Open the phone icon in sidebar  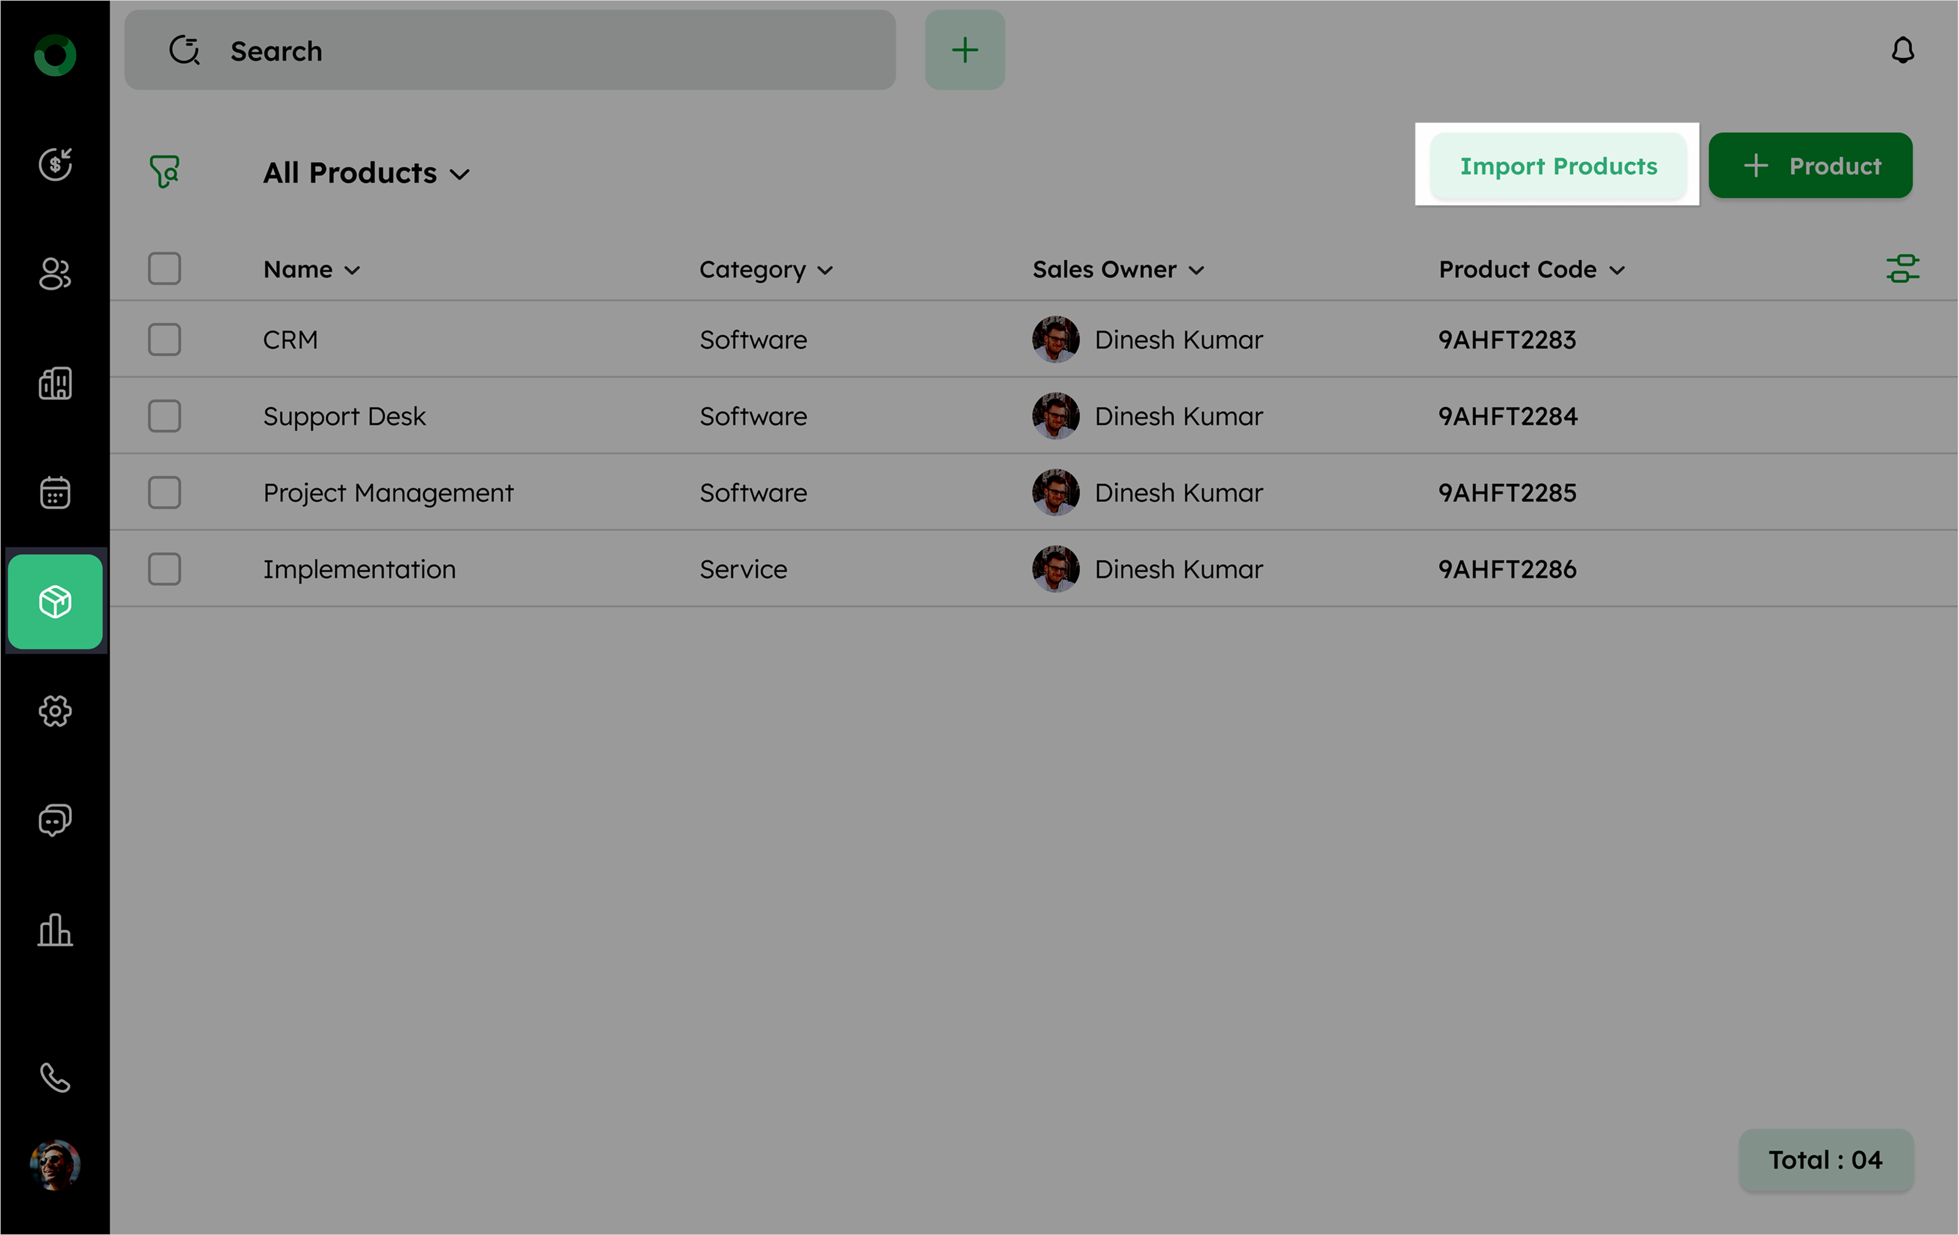[54, 1077]
